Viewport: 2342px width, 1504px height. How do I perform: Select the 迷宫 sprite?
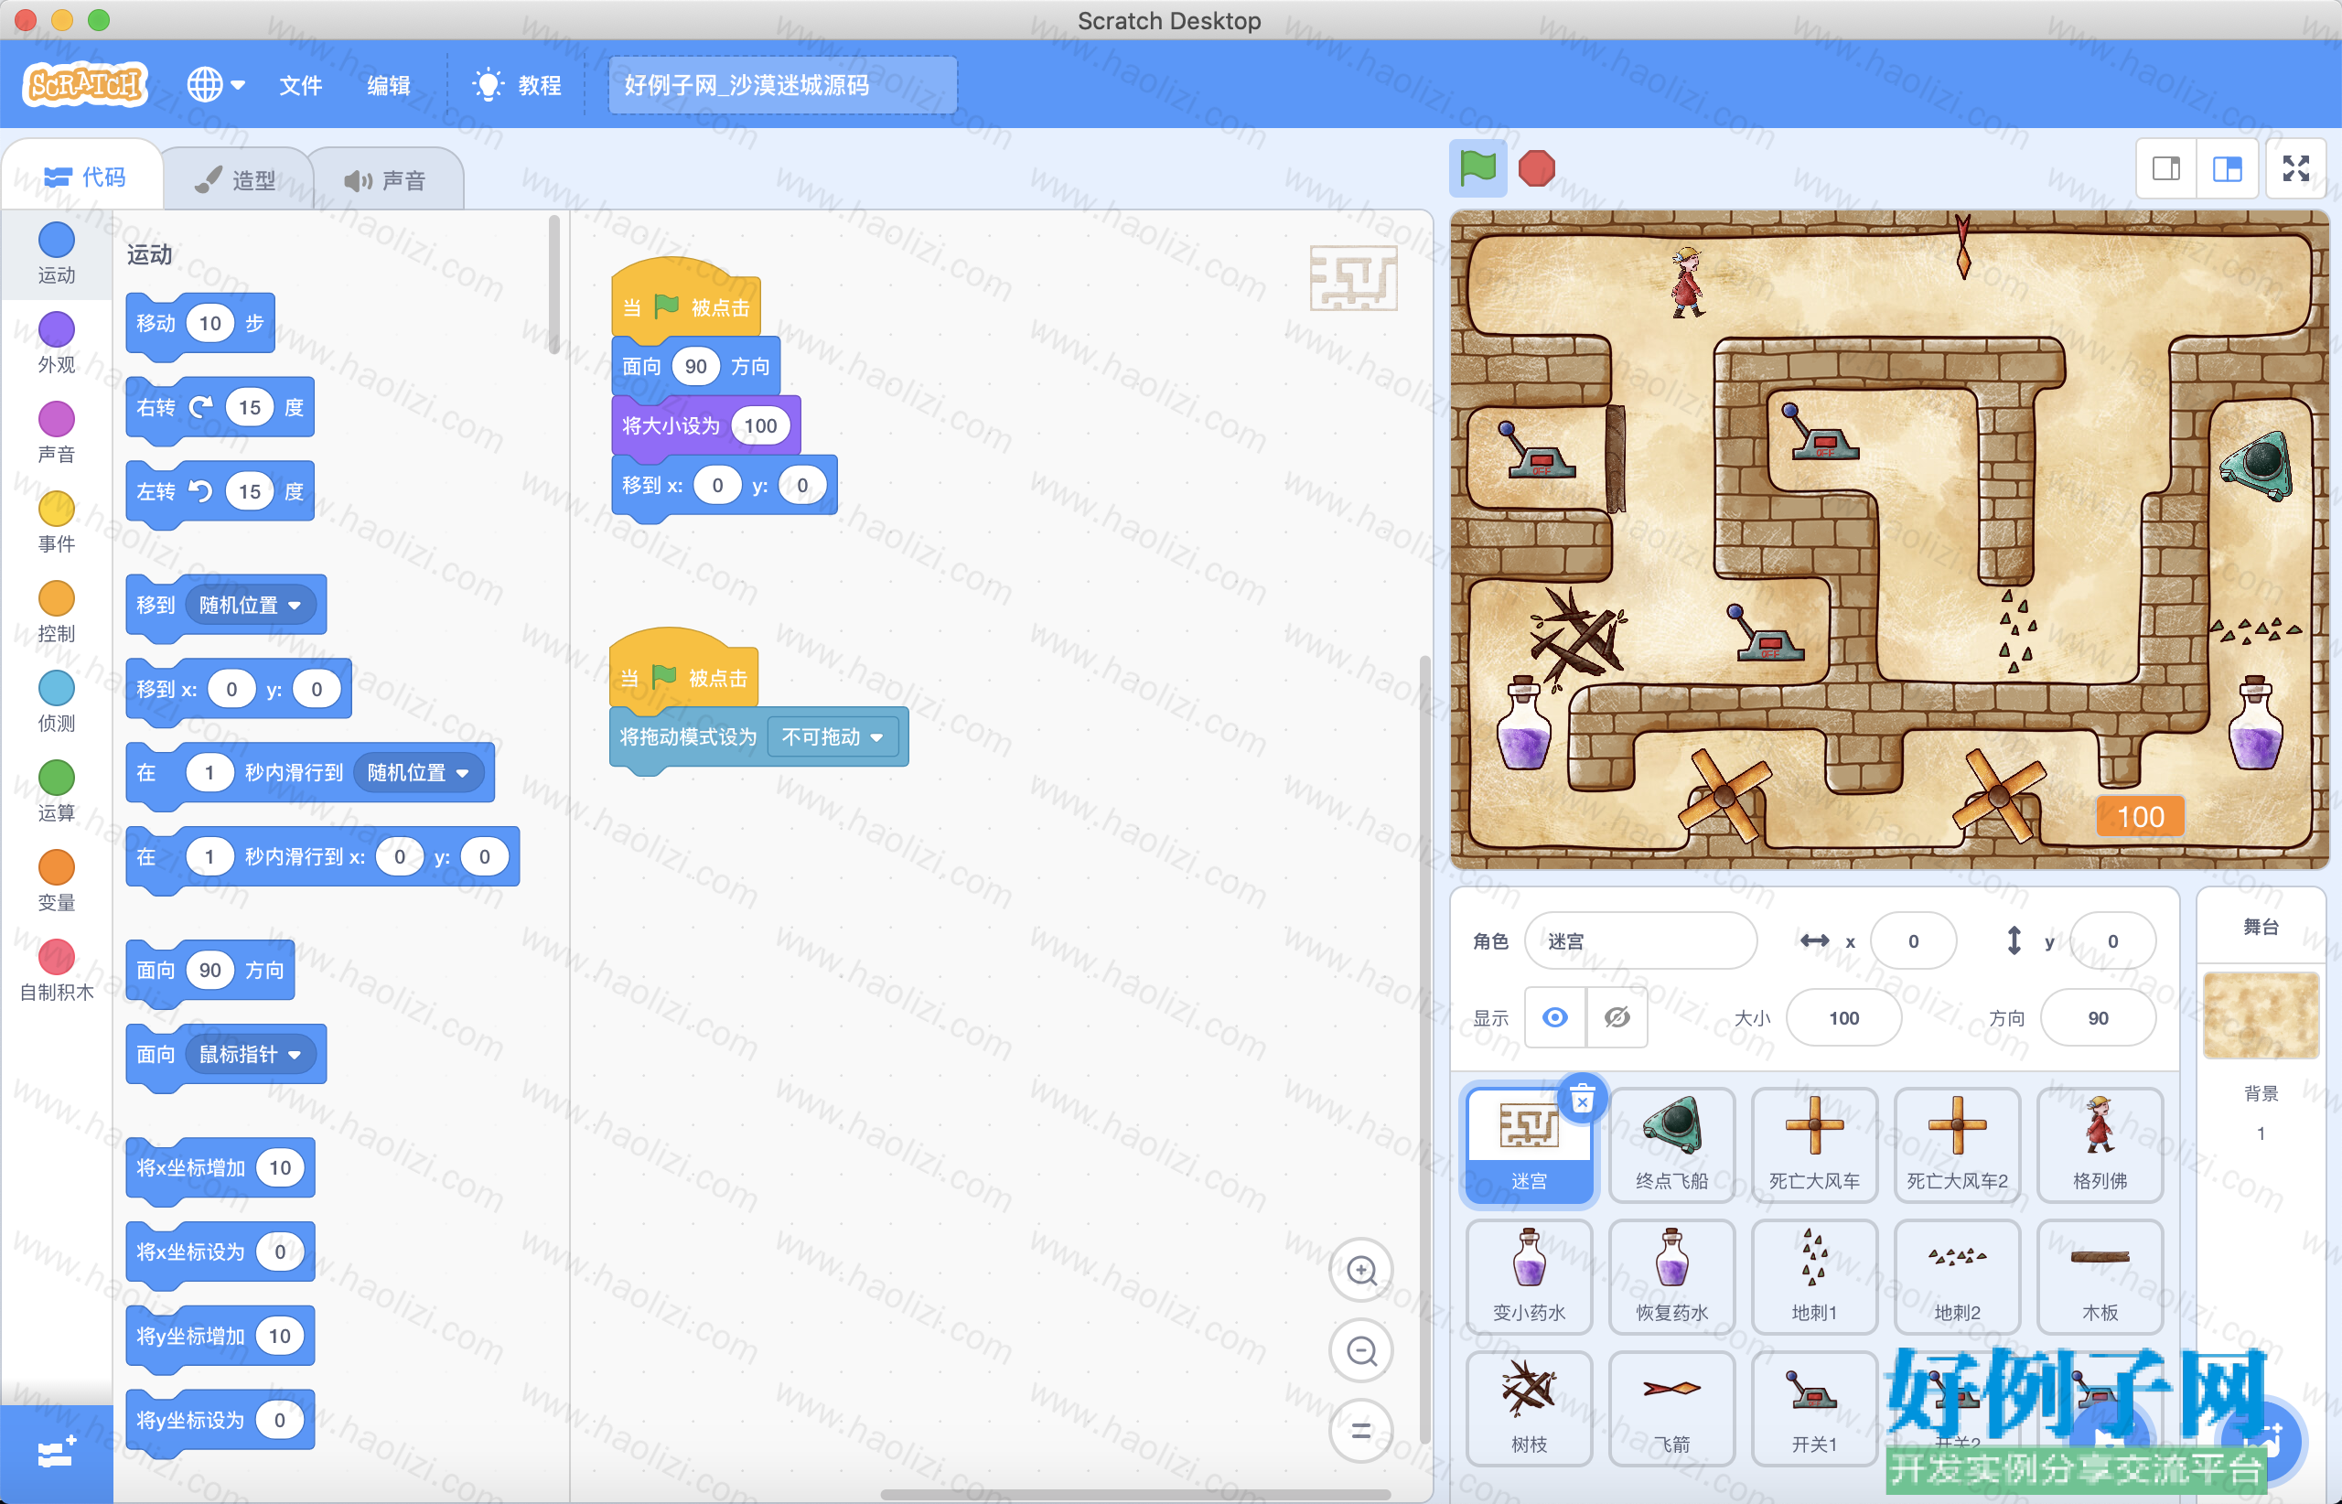1529,1145
